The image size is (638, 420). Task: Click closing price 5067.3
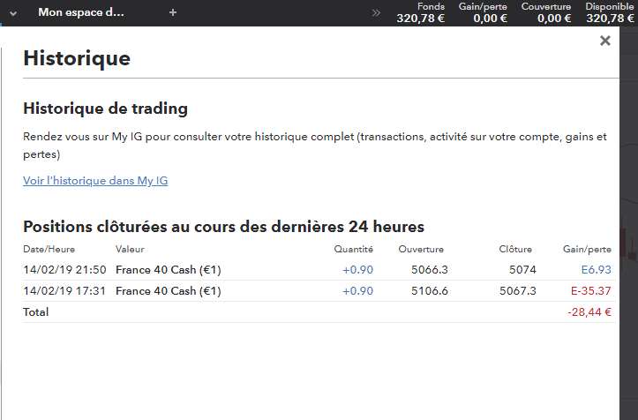(518, 291)
